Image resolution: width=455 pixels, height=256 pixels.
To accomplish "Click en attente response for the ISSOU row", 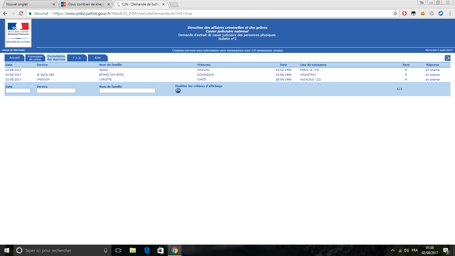I will coord(433,70).
